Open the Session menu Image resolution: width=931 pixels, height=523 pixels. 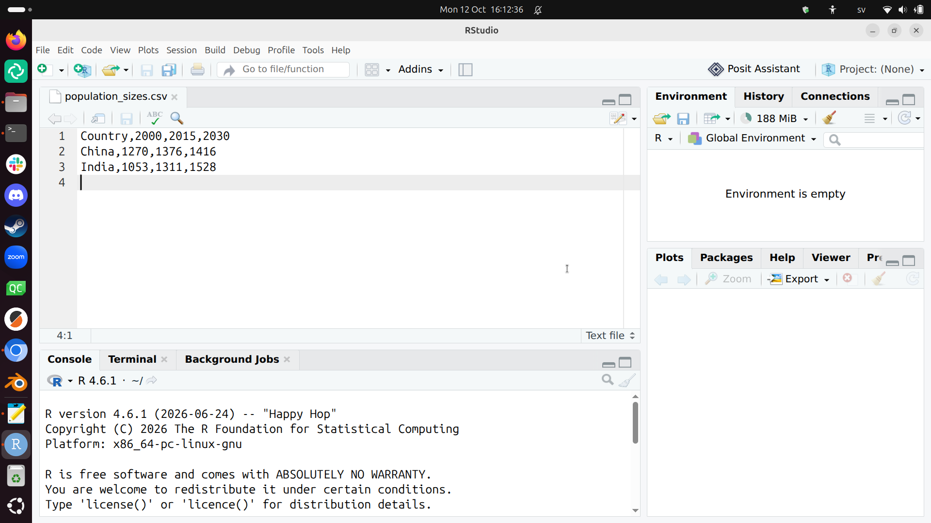[x=181, y=50]
